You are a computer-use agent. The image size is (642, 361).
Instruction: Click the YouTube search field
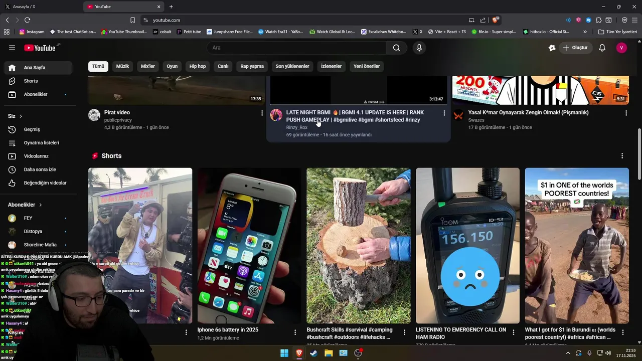coord(296,48)
